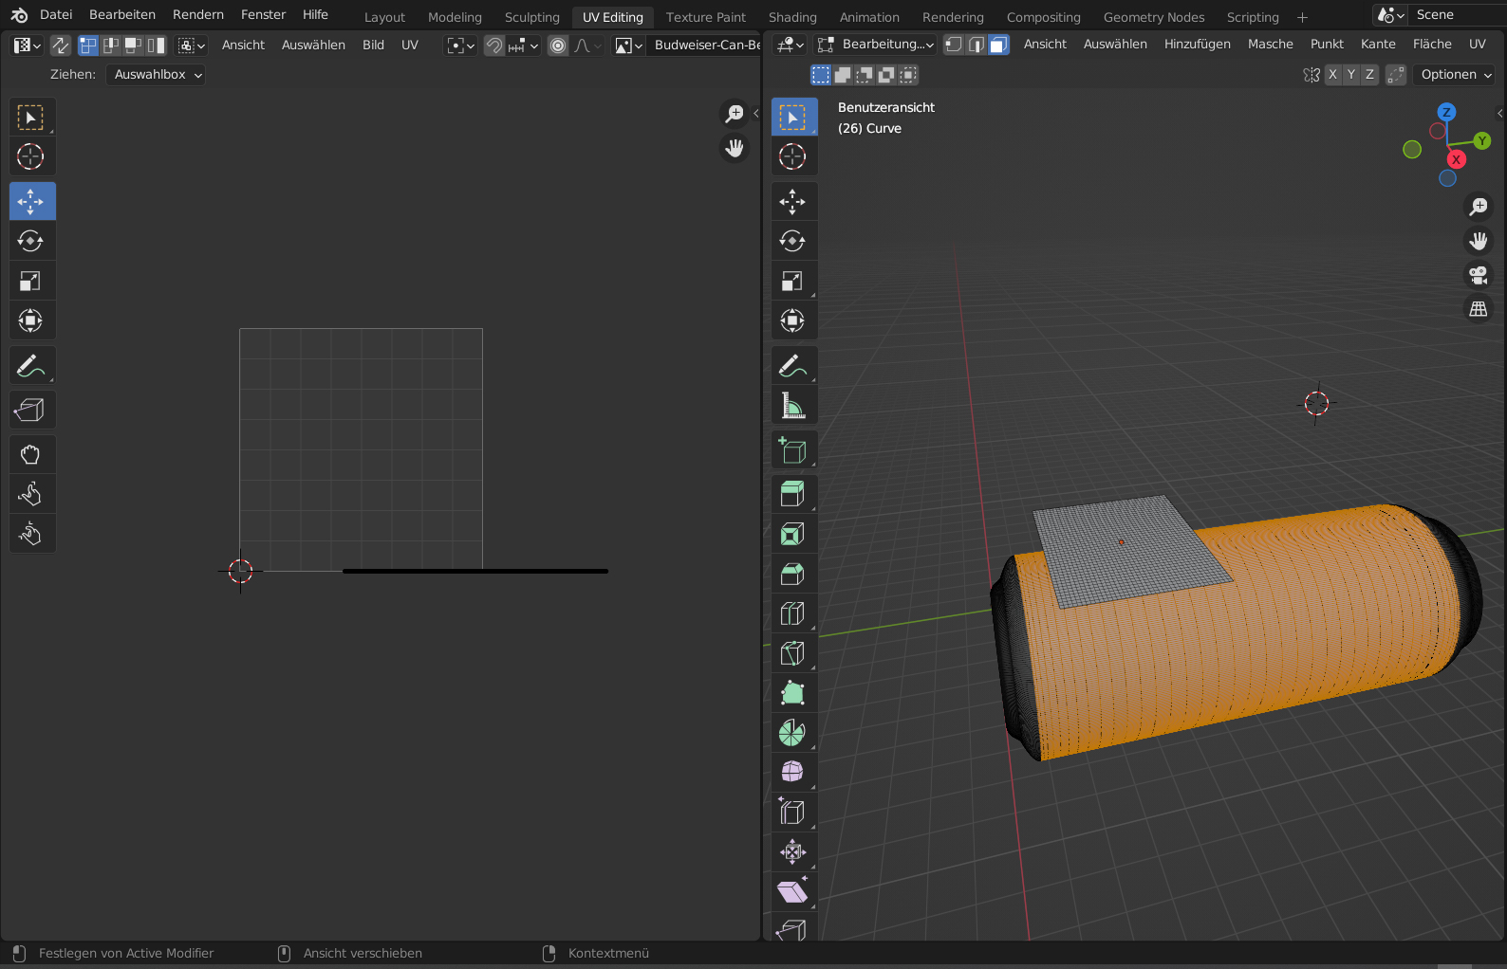
Task: Open the Masche menu
Action: click(x=1270, y=45)
